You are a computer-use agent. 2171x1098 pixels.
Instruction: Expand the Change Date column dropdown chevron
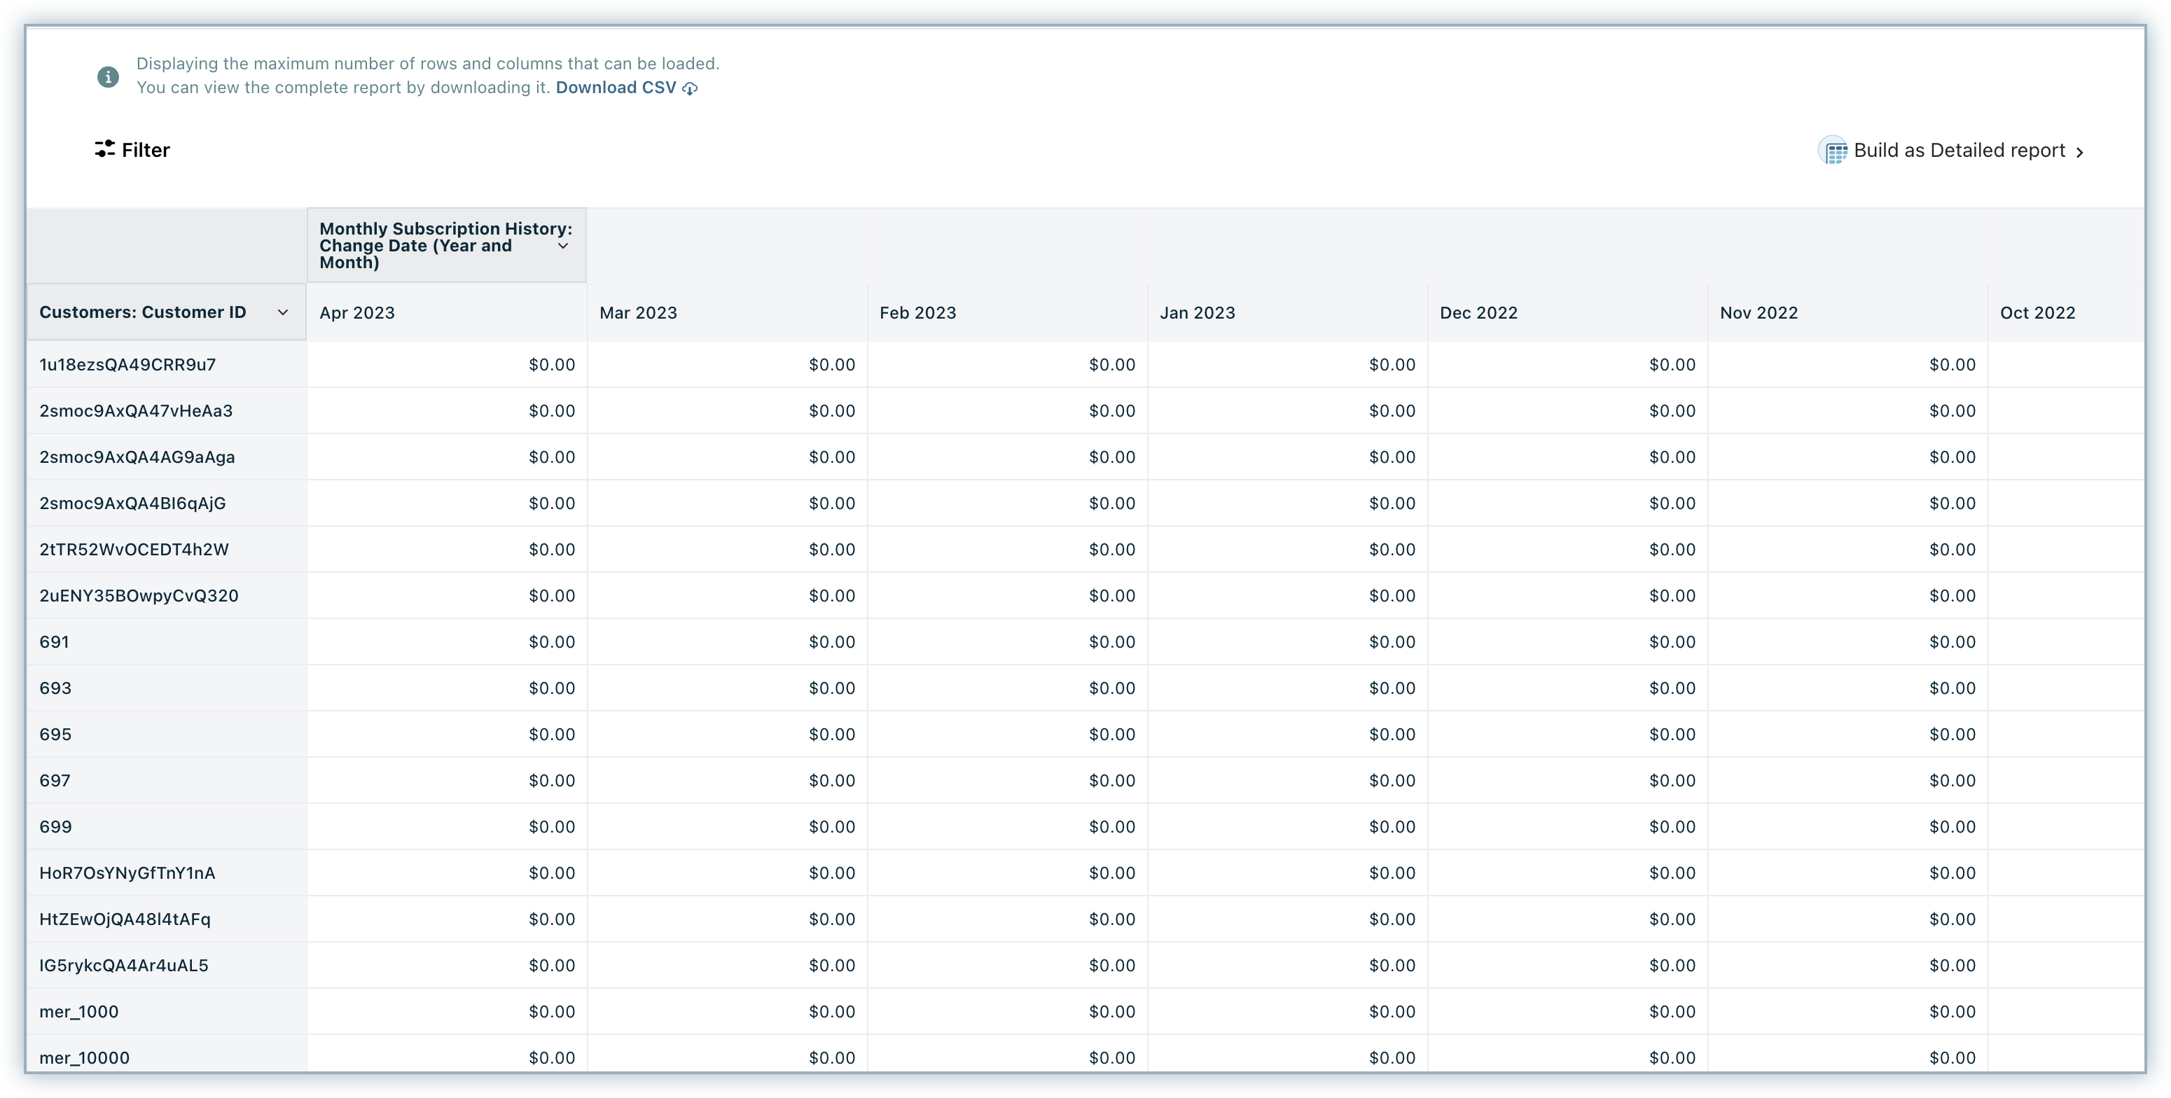pos(563,246)
